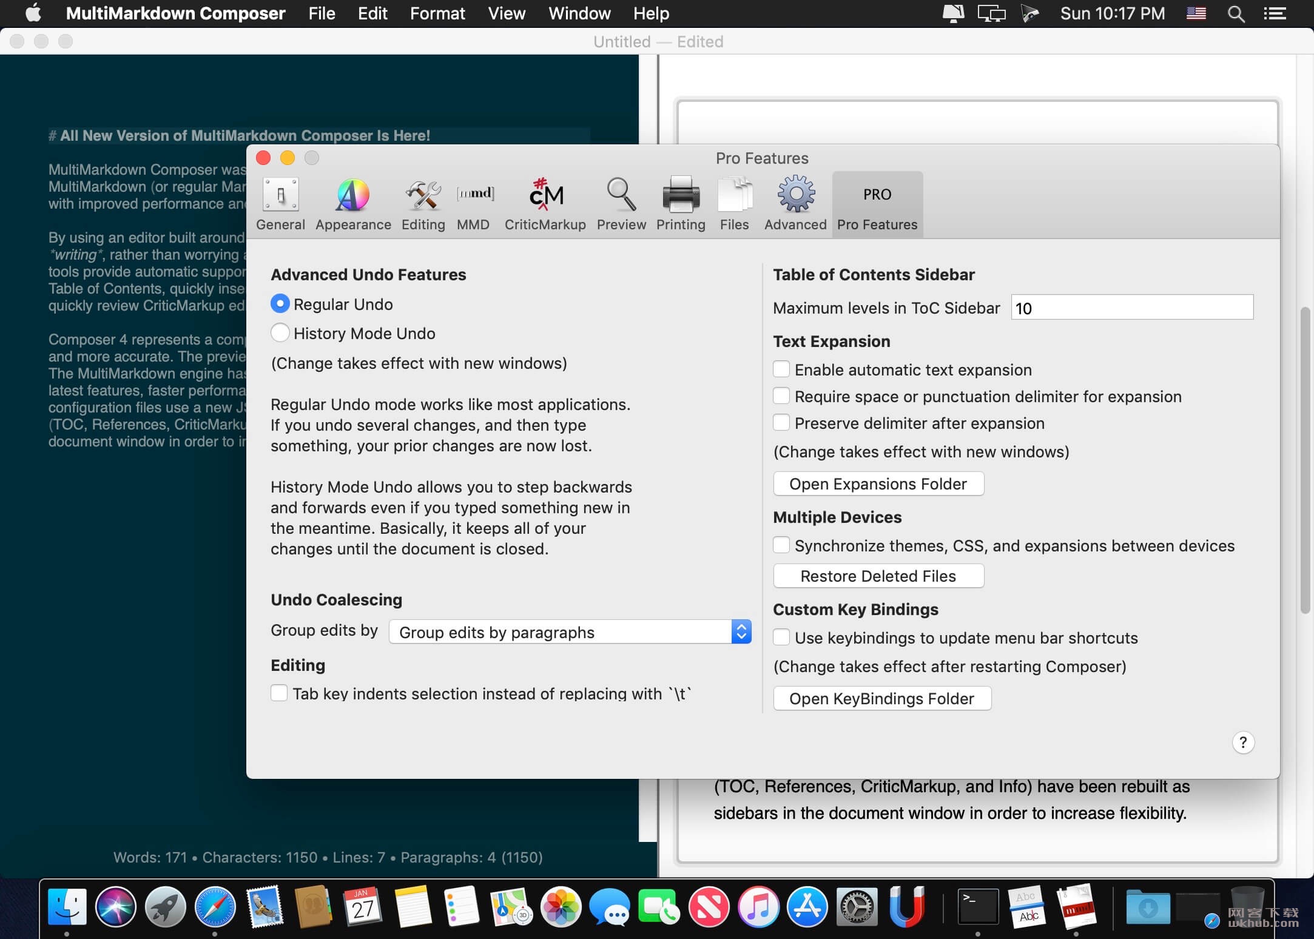Viewport: 1314px width, 939px height.
Task: Launch Siri from the Dock
Action: tap(116, 907)
